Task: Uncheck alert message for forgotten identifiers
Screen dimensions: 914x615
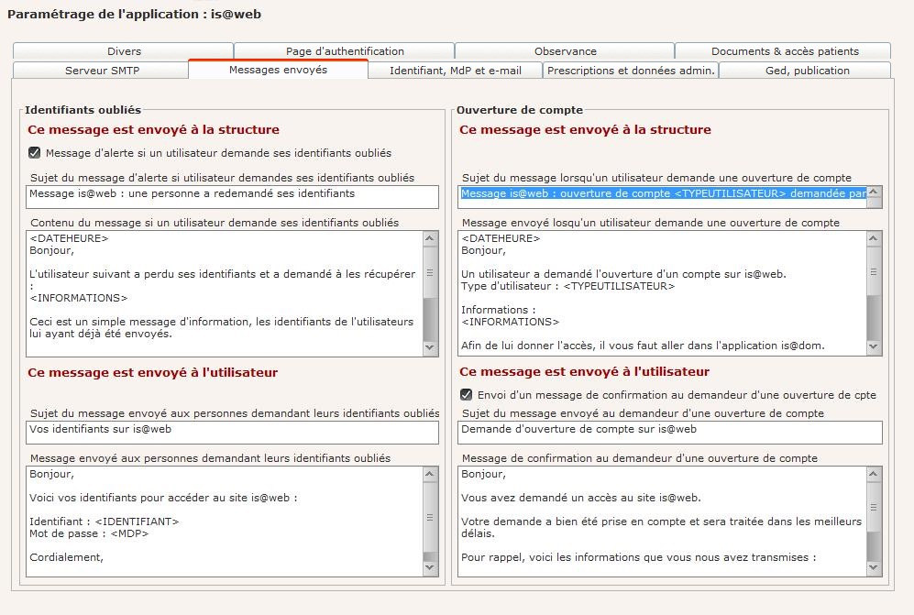Action: 35,153
